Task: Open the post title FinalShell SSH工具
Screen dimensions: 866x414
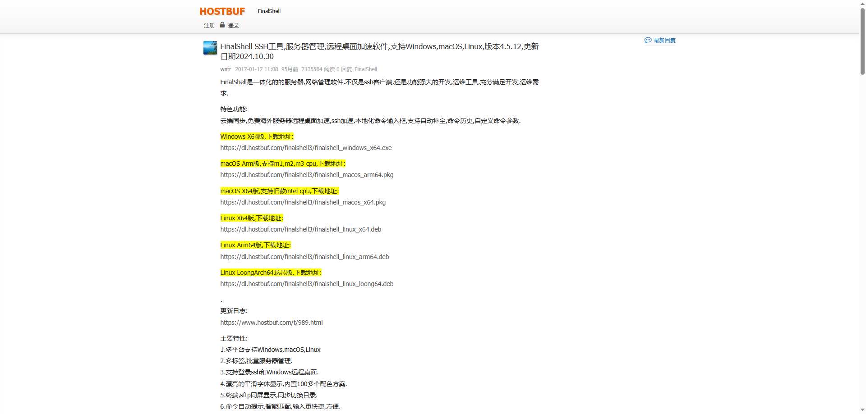Action: point(379,51)
